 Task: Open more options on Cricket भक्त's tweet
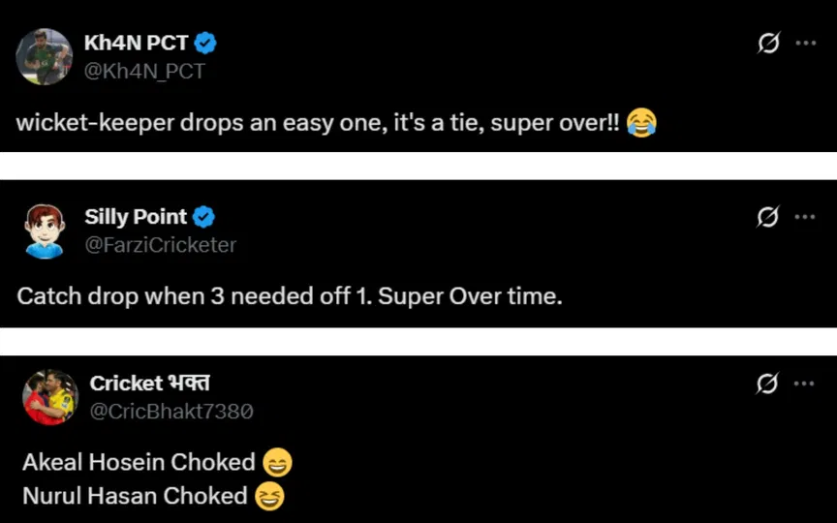point(805,384)
